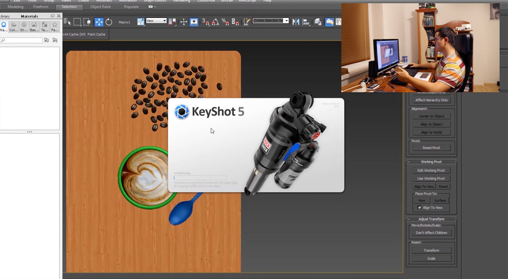Open Edit Named Selection Sets
The width and height of the screenshot is (508, 279).
247,22
